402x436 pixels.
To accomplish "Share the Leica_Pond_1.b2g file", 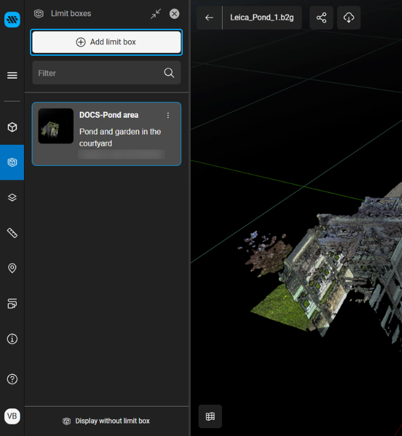I will [322, 18].
